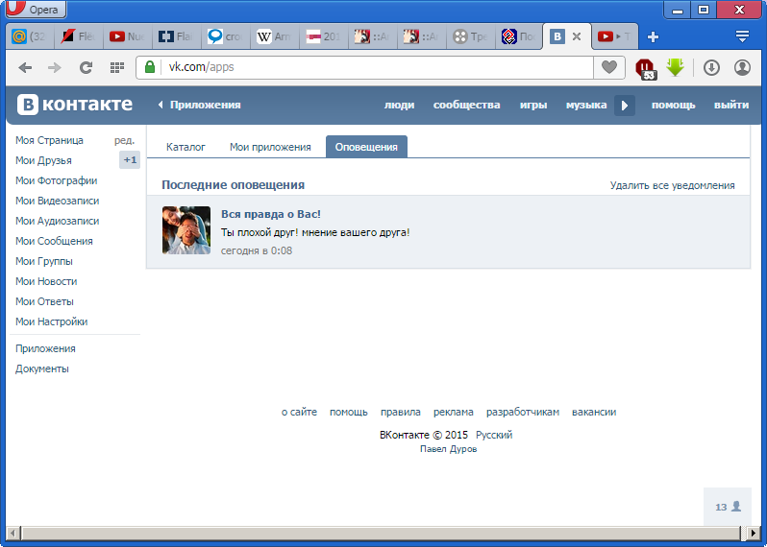Open the user profile icon in toolbar
Screen dimensions: 767x547
click(x=742, y=67)
